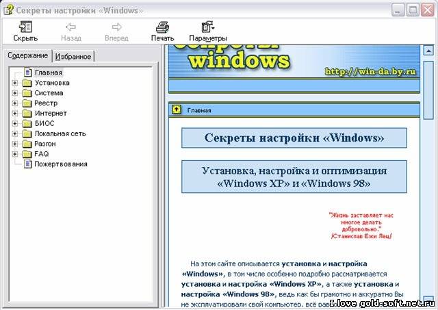Print with the Печать icon
The height and width of the screenshot is (310, 438).
(162, 27)
